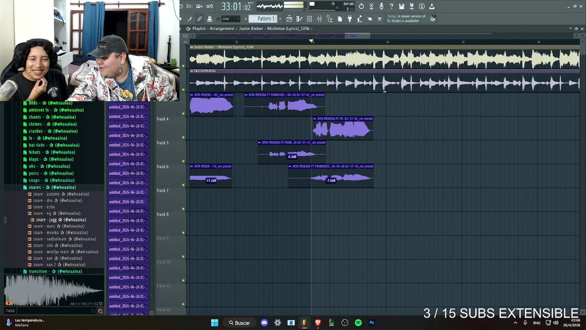Open the Channel rack view icon

tap(309, 19)
